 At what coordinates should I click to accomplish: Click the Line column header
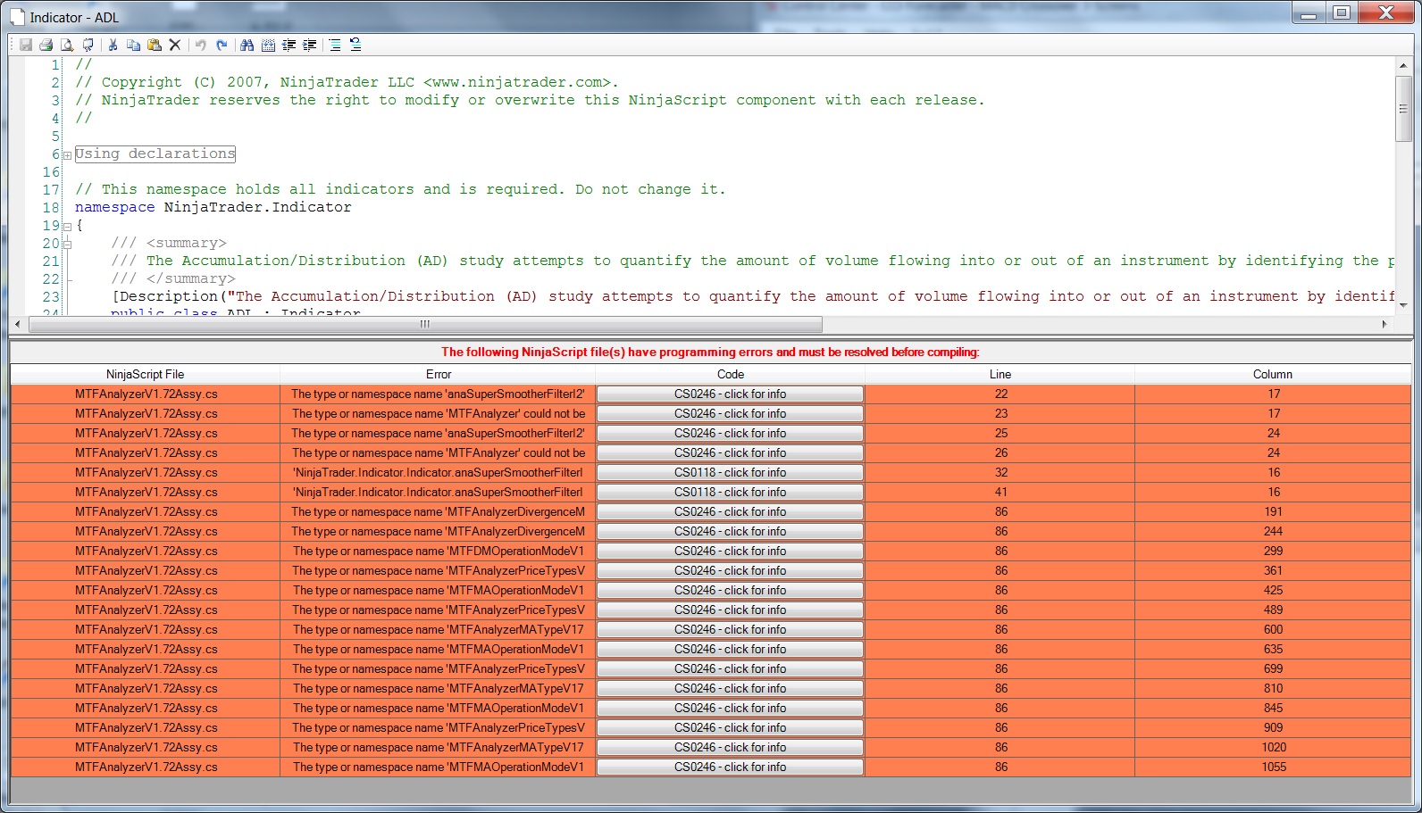[x=1000, y=375]
